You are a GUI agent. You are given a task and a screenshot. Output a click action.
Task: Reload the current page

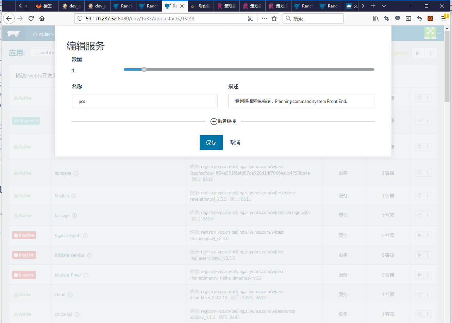coord(31,18)
